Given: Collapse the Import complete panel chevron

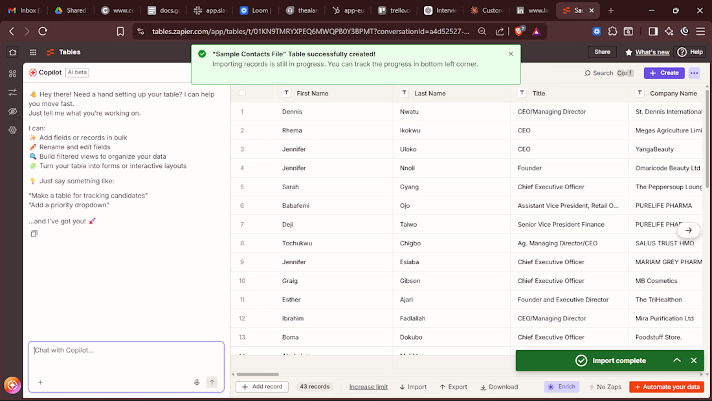Looking at the screenshot, I should [677, 360].
